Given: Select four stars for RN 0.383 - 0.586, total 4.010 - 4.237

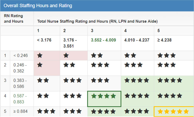Looking at the screenshot, I should (137, 80).
